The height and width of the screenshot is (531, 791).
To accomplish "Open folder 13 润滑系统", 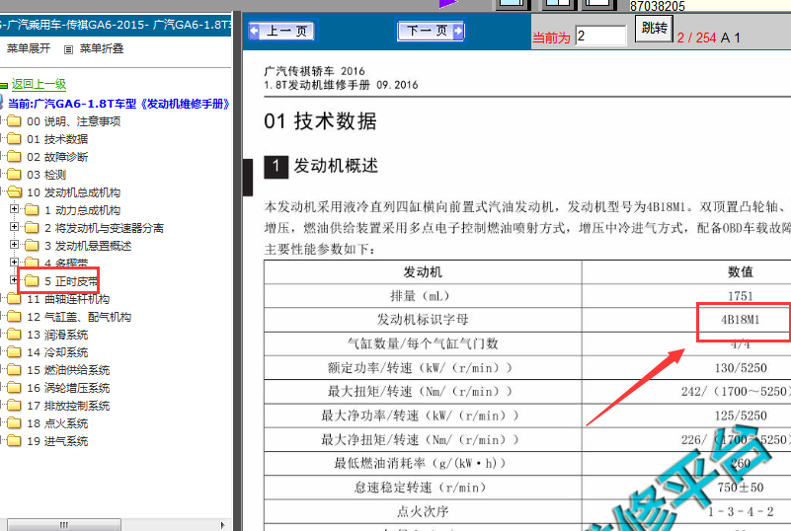I will tap(57, 335).
